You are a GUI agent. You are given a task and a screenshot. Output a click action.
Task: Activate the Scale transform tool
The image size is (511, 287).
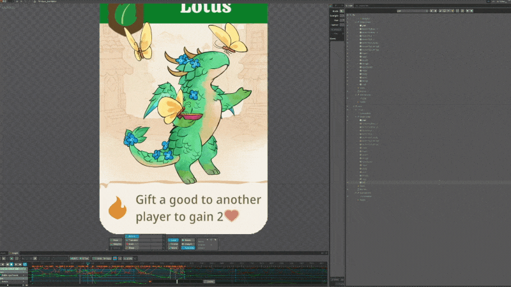tap(132, 244)
